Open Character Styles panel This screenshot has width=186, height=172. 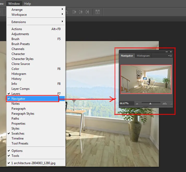36,59
